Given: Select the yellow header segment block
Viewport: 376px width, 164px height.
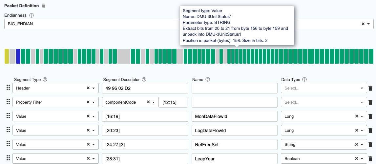Looking at the screenshot, I should click(x=7, y=56).
